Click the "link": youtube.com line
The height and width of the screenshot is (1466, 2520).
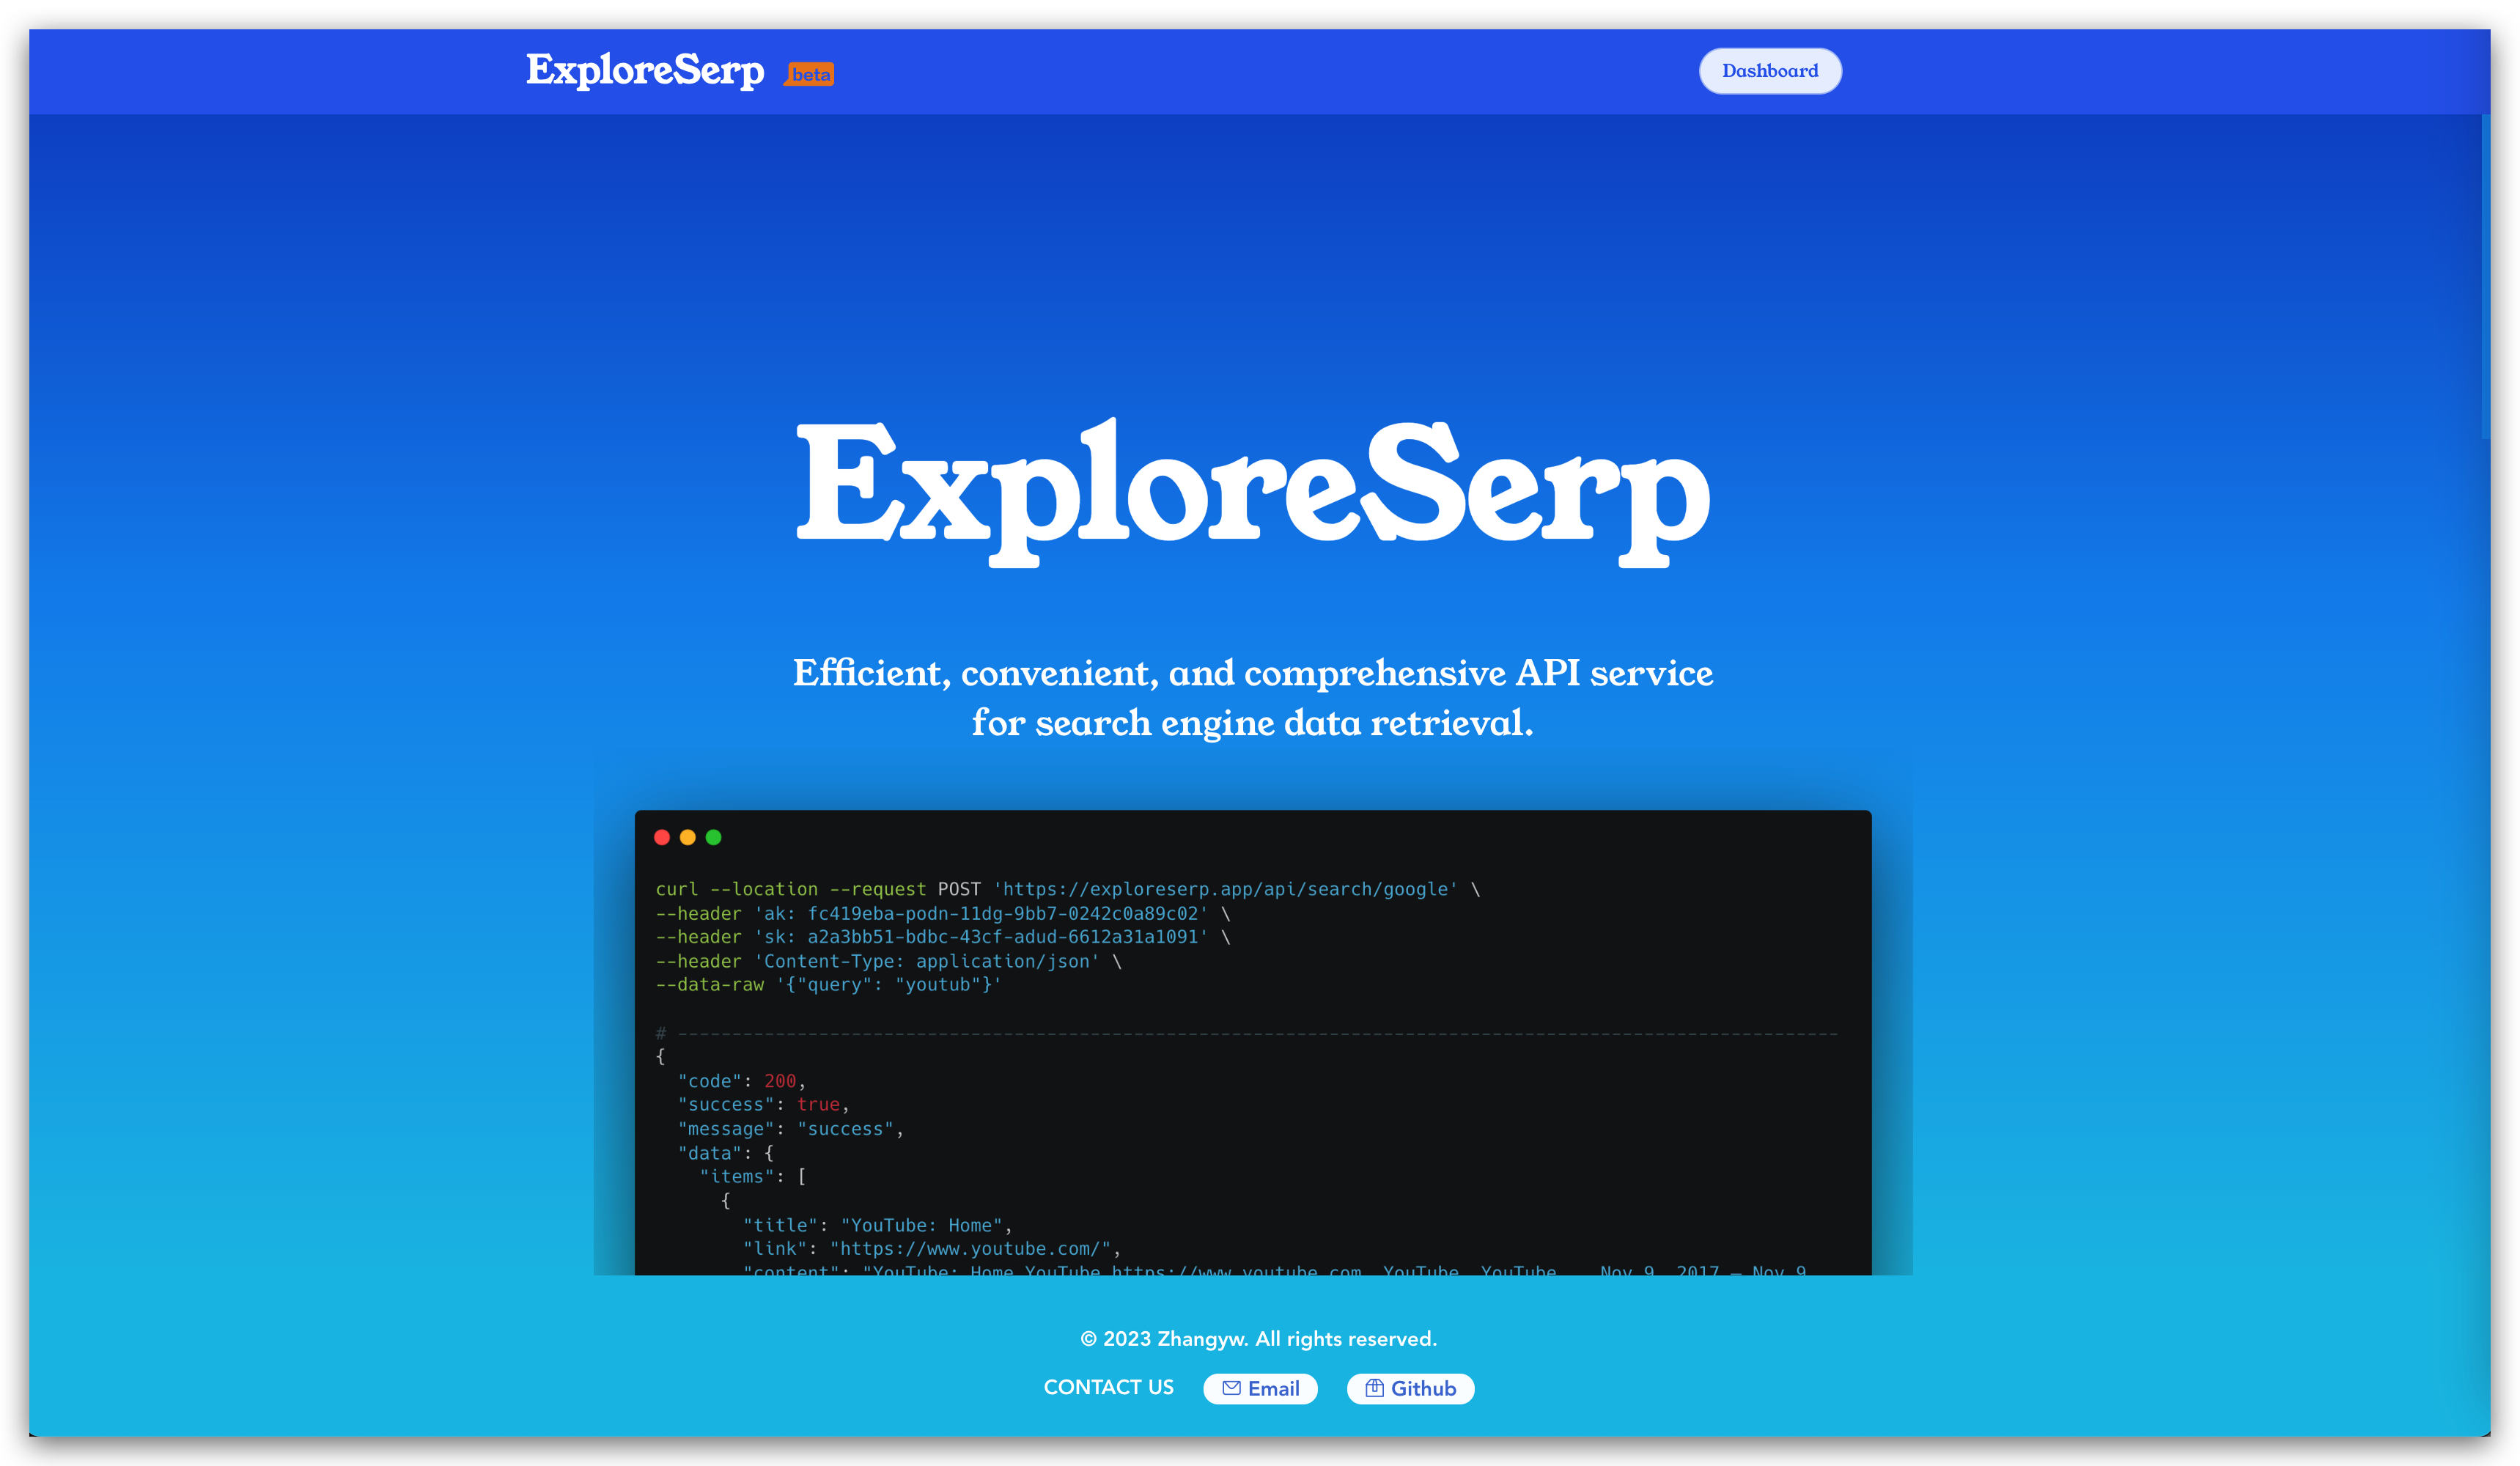(x=931, y=1249)
